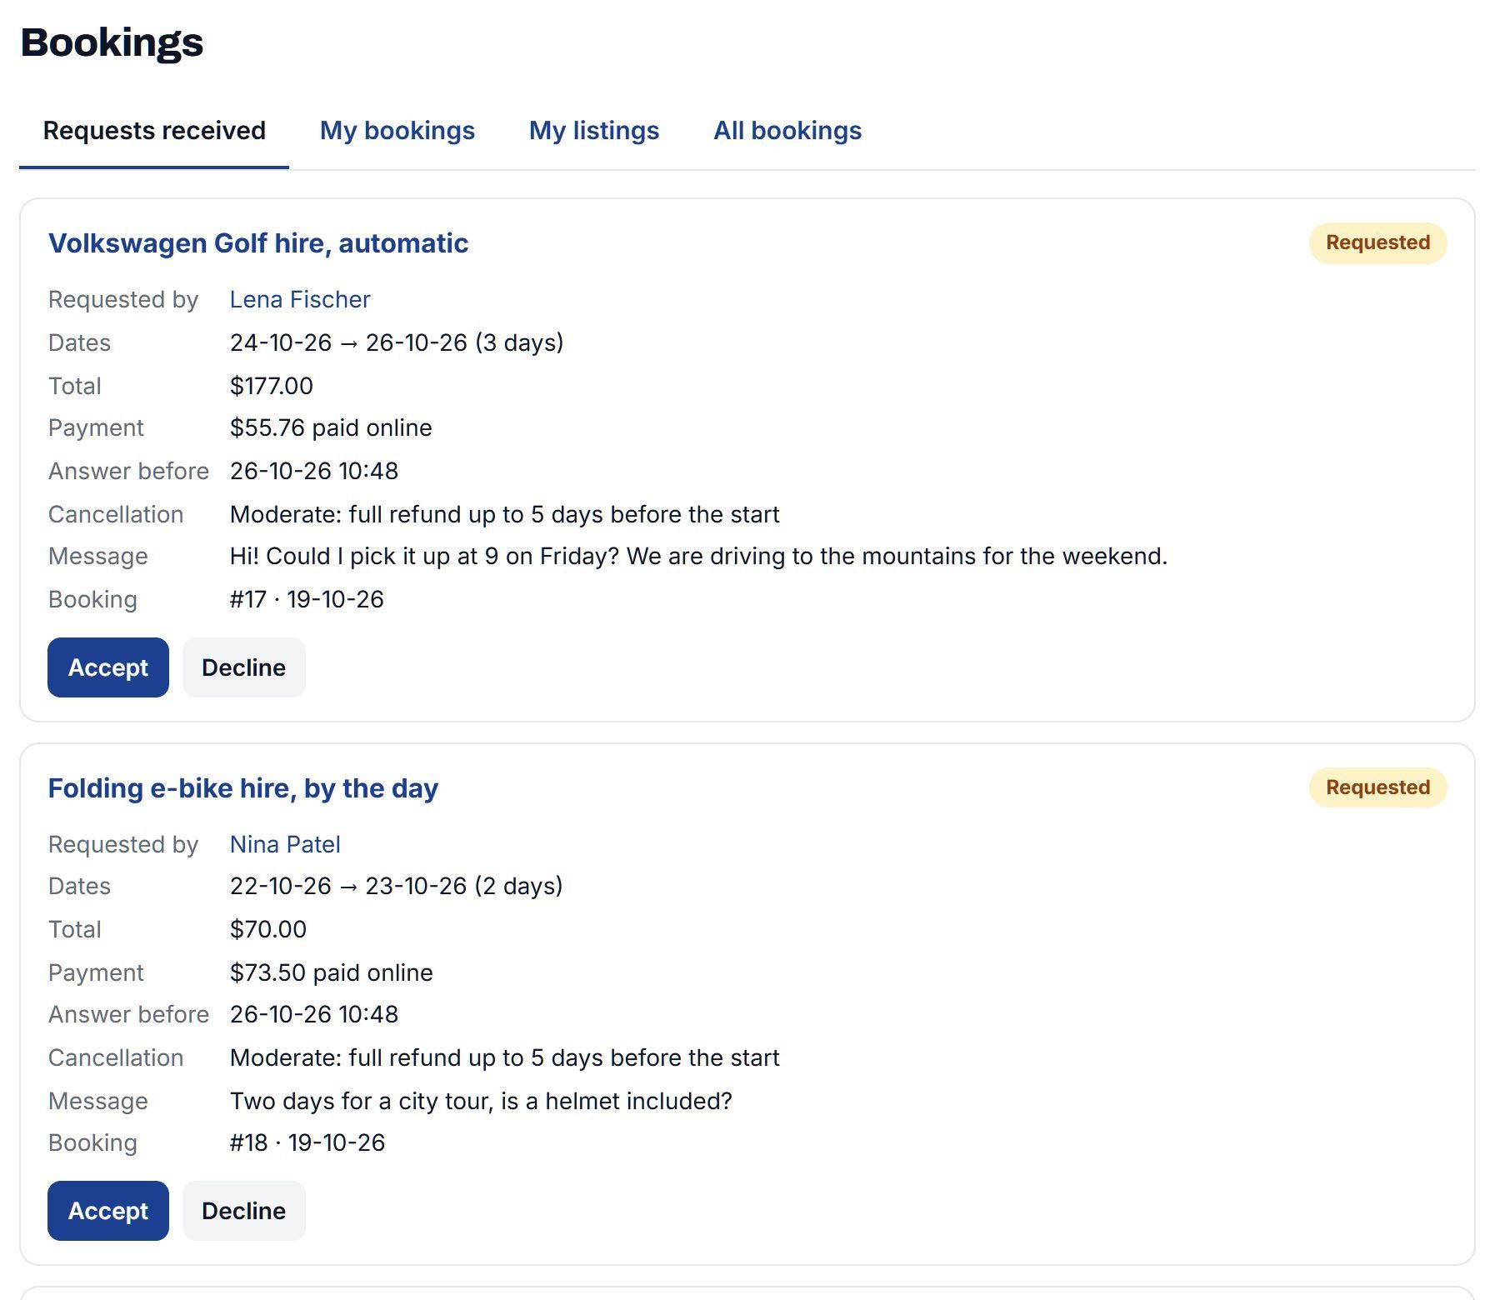Switch to the My bookings tab

click(397, 131)
